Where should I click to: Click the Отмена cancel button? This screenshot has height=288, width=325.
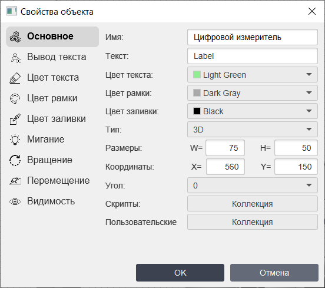(x=274, y=273)
